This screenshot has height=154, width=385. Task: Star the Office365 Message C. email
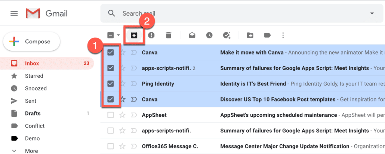point(123,147)
